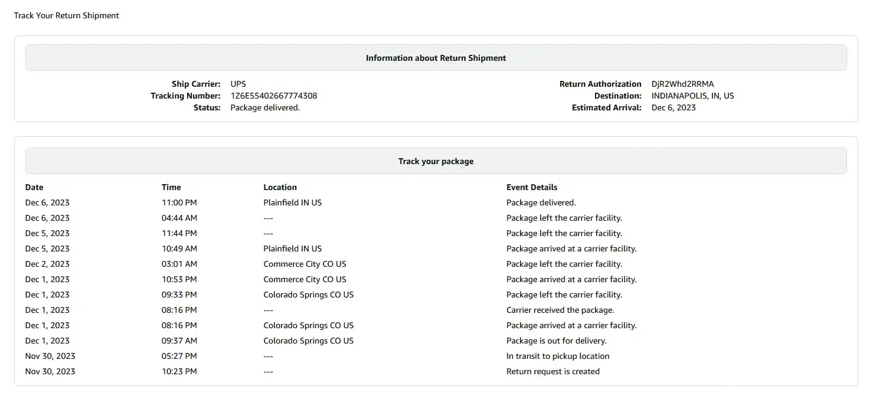This screenshot has width=873, height=399.
Task: Click the UPS ship carrier value
Action: point(238,84)
